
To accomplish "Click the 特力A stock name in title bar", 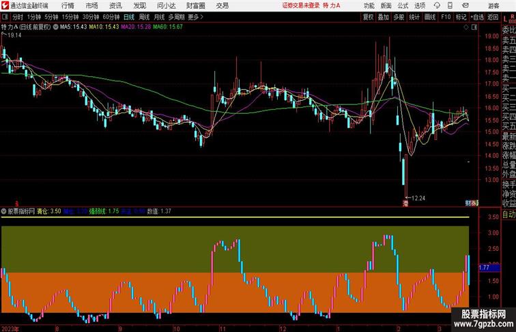I will point(332,5).
